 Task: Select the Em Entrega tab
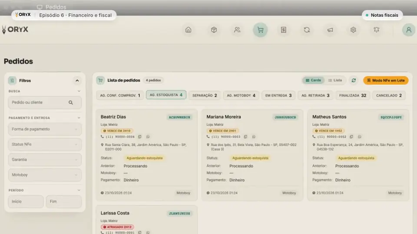click(278, 95)
